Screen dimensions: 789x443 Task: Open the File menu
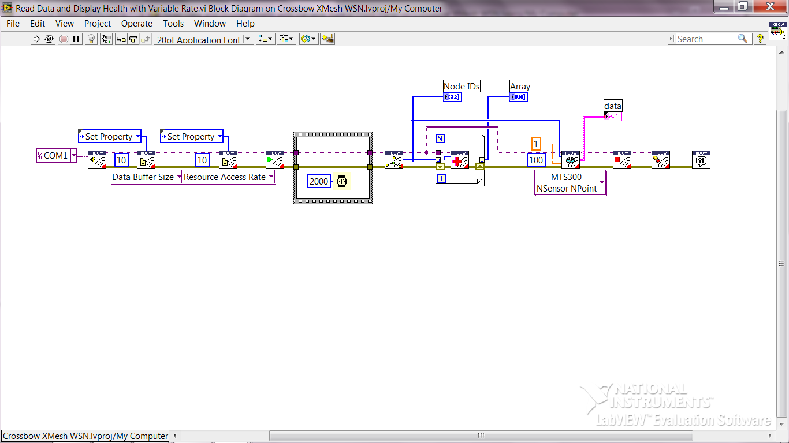[13, 24]
